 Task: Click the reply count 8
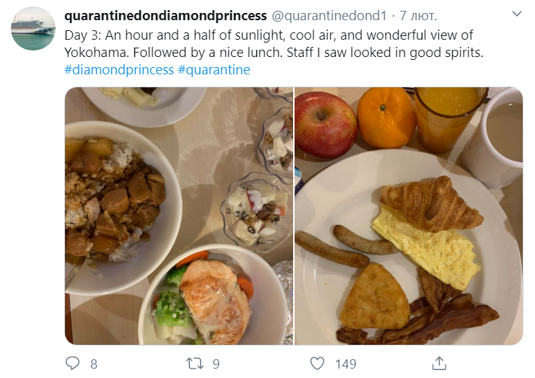point(94,364)
